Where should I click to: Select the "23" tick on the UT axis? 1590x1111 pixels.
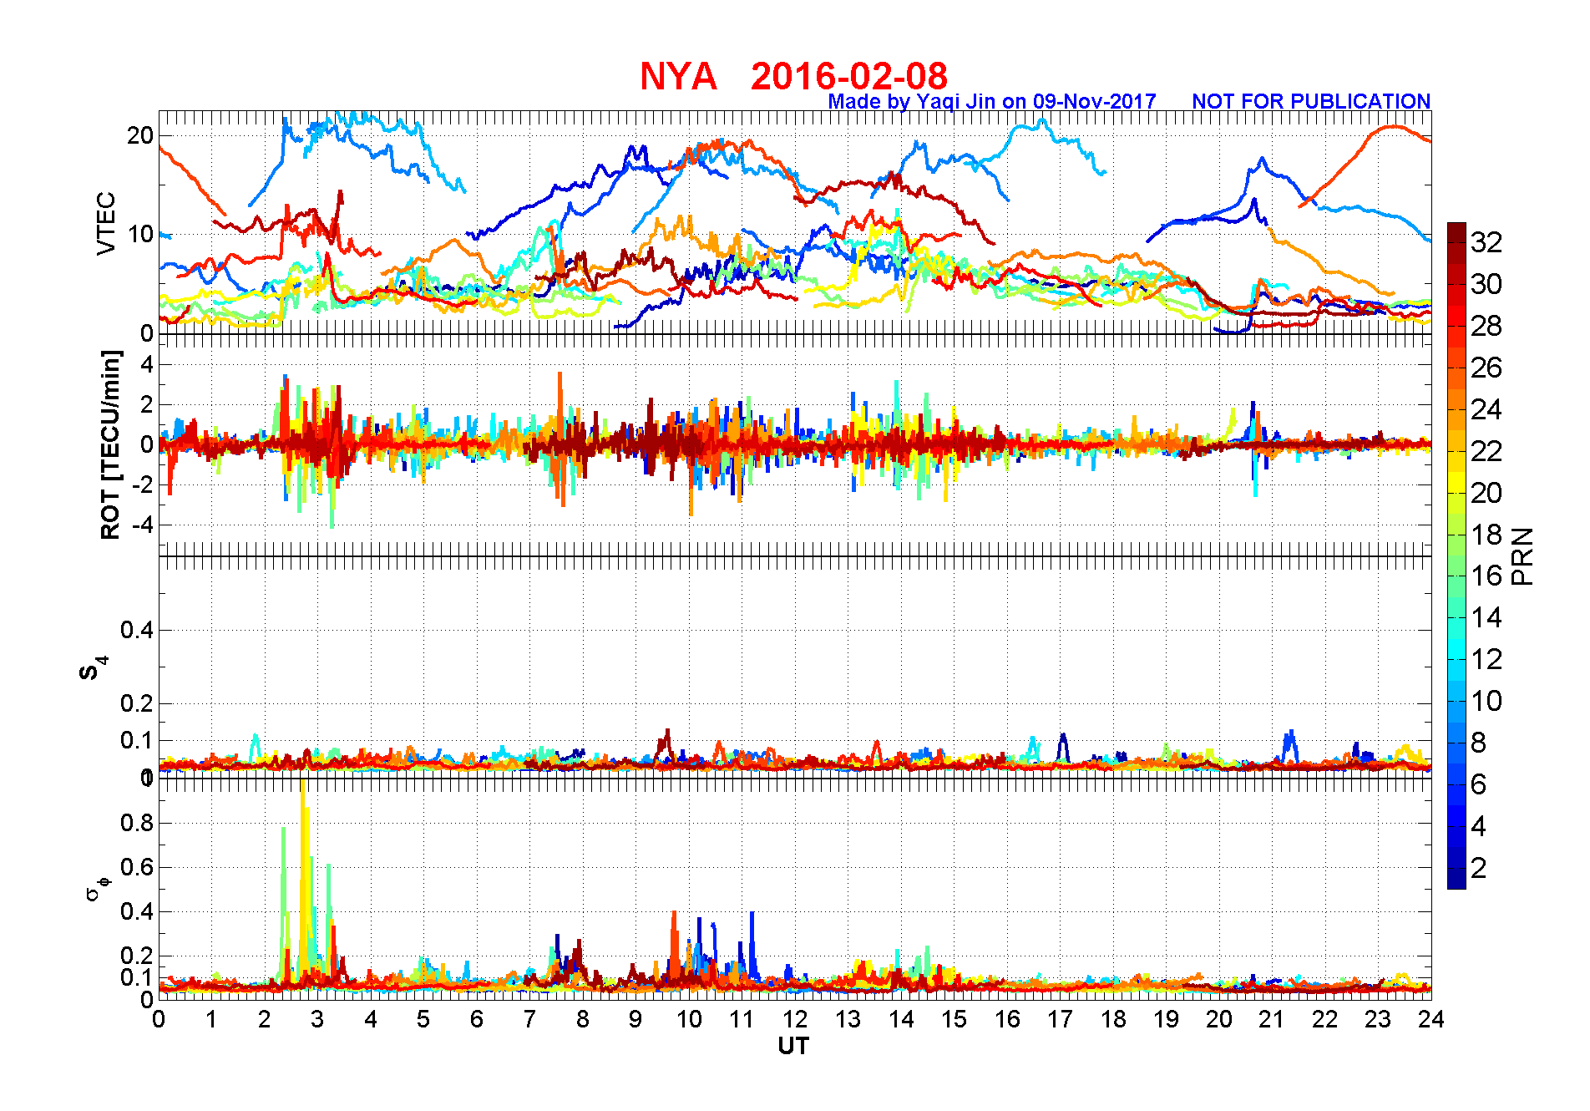point(1378,1019)
